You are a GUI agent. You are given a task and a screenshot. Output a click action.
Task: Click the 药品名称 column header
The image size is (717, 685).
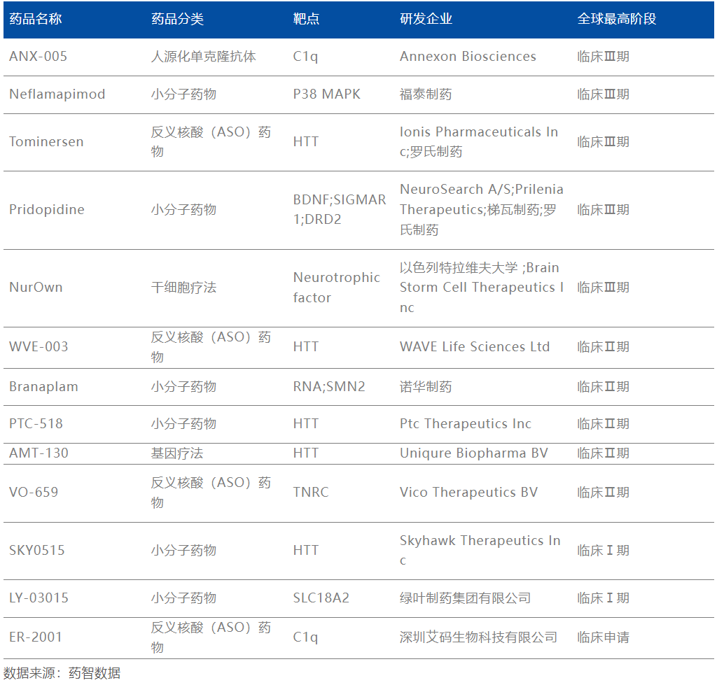35,19
